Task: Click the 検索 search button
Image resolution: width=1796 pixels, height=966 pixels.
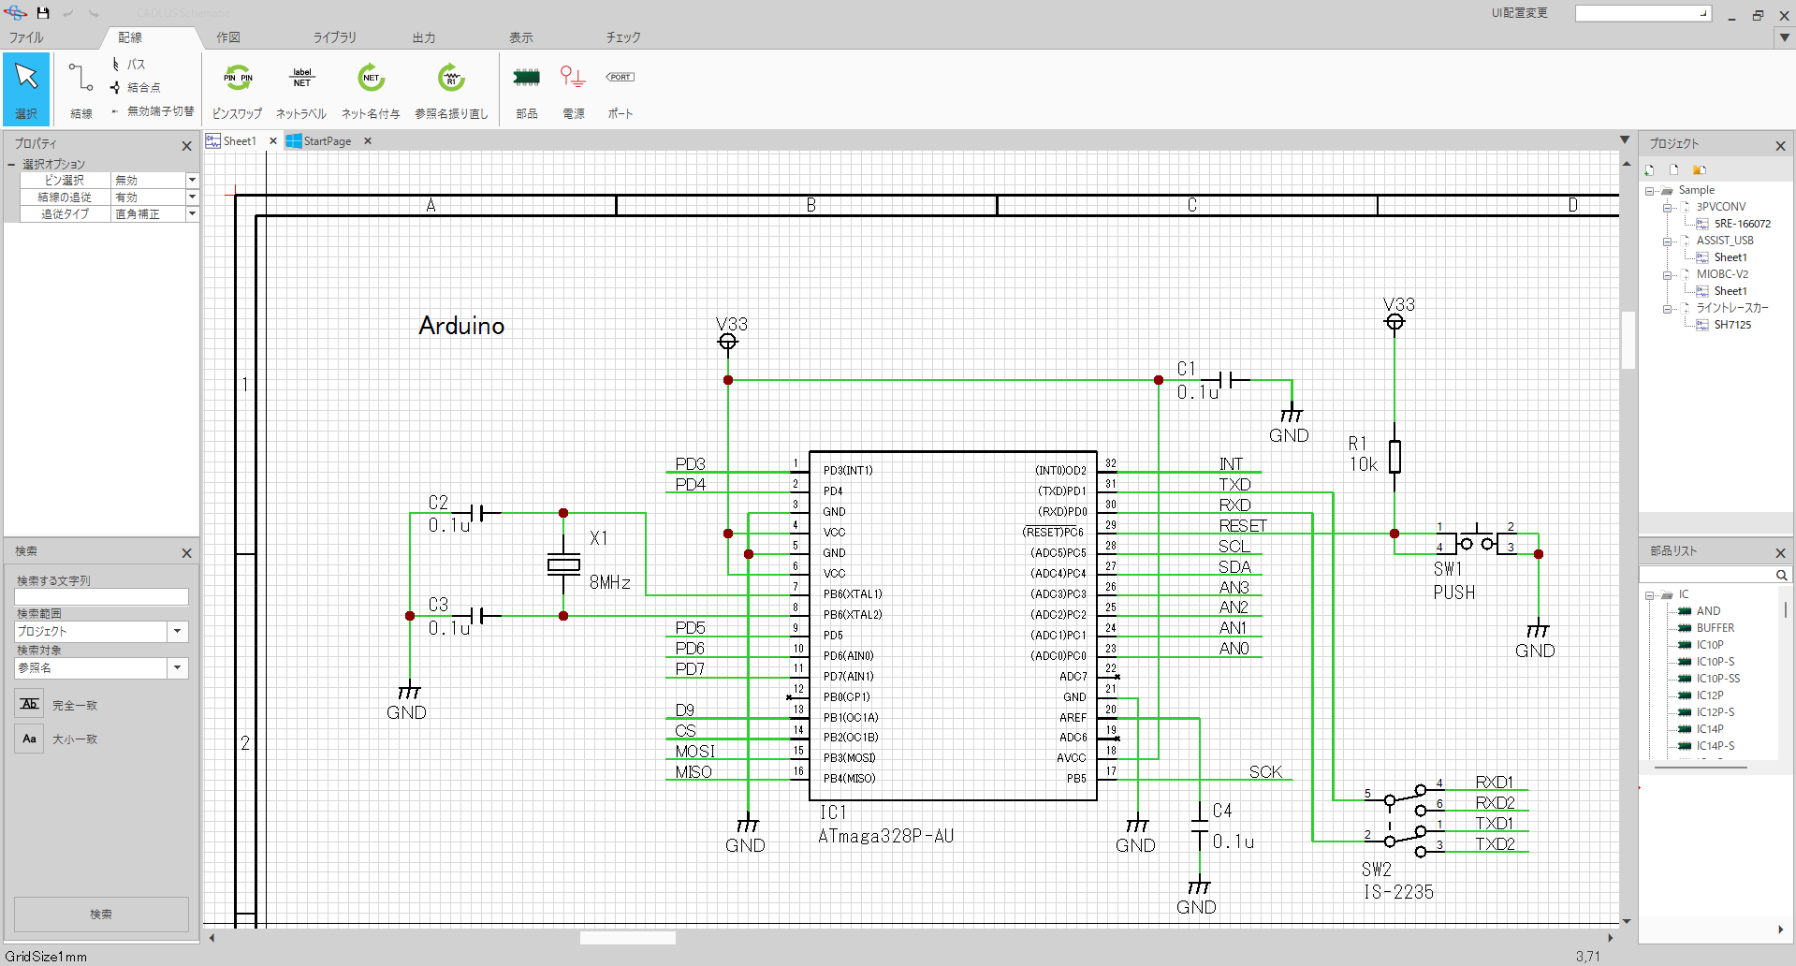Action: (x=101, y=915)
